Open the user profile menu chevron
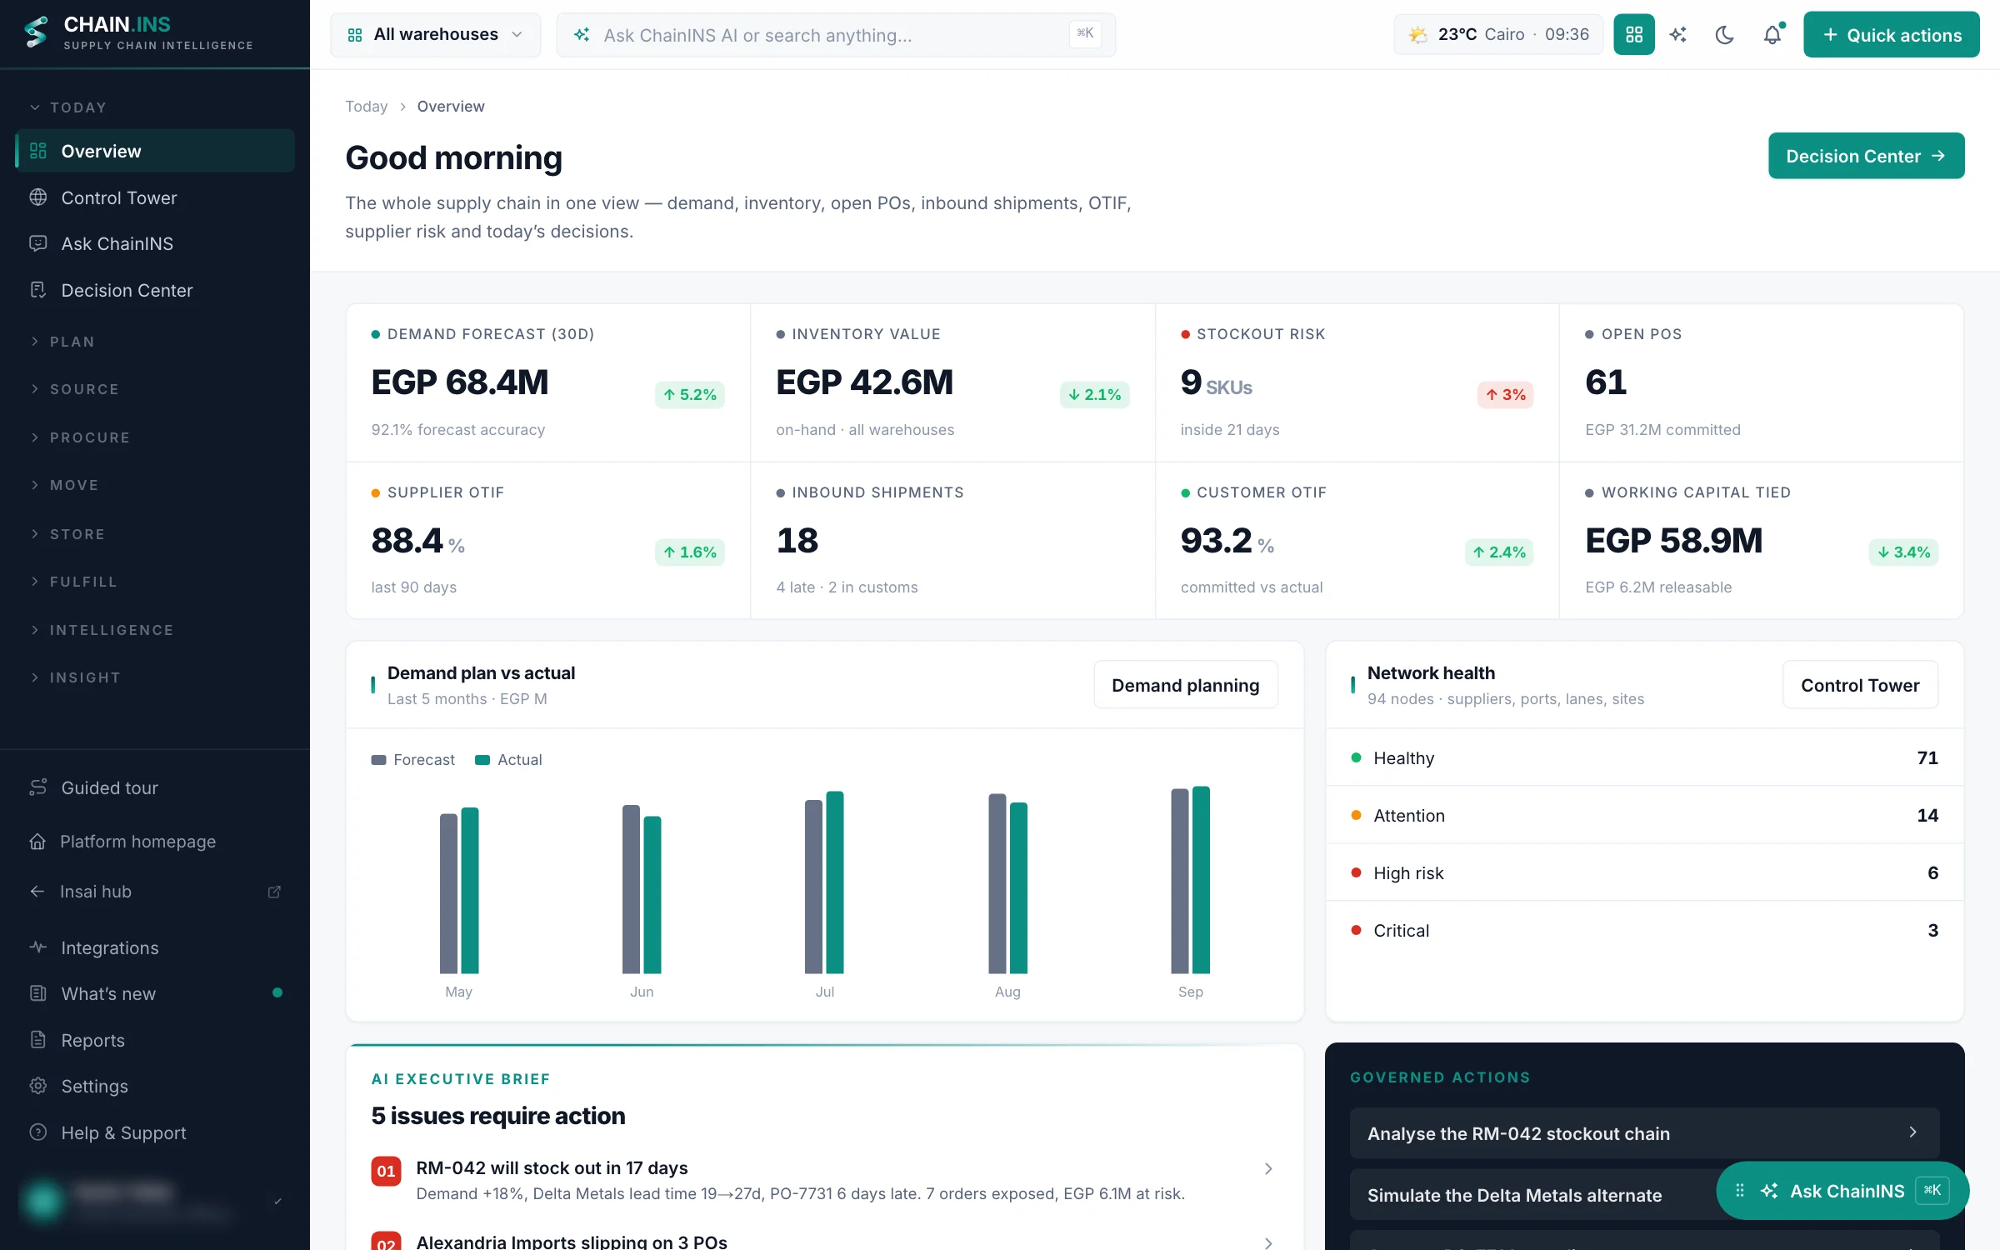The image size is (2000, 1250). coord(277,1201)
